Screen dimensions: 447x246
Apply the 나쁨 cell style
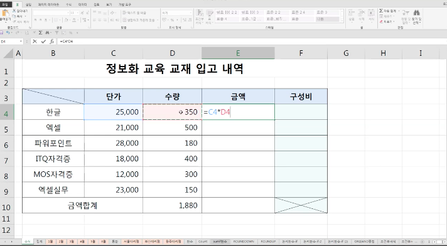[x=327, y=19]
